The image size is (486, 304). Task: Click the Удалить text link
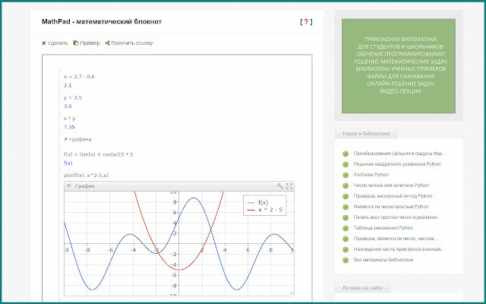click(x=58, y=43)
